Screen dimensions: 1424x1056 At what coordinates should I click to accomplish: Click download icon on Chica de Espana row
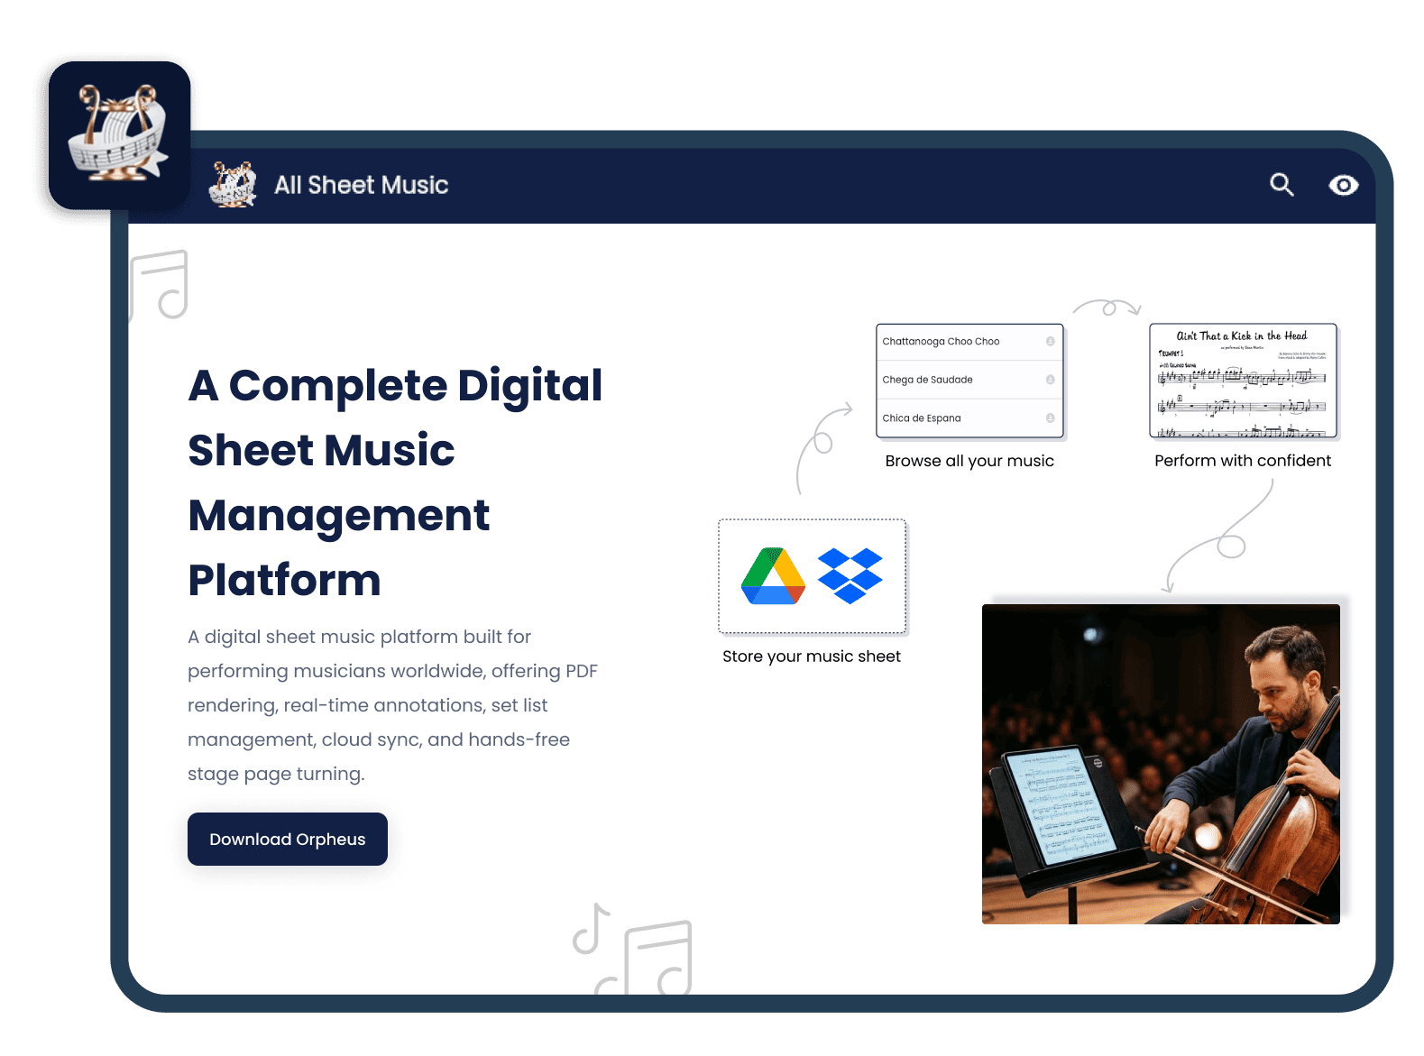1050,418
